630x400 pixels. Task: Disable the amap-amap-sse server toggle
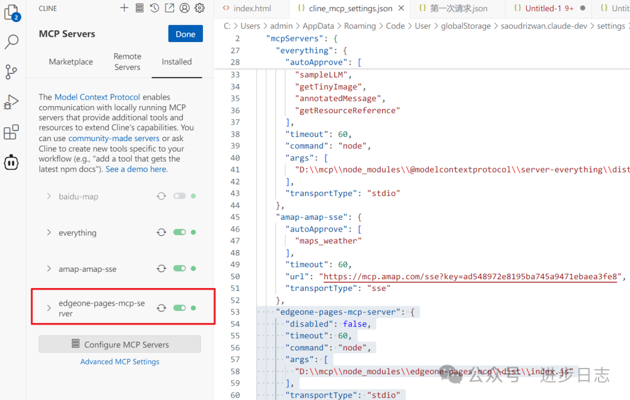pos(180,268)
